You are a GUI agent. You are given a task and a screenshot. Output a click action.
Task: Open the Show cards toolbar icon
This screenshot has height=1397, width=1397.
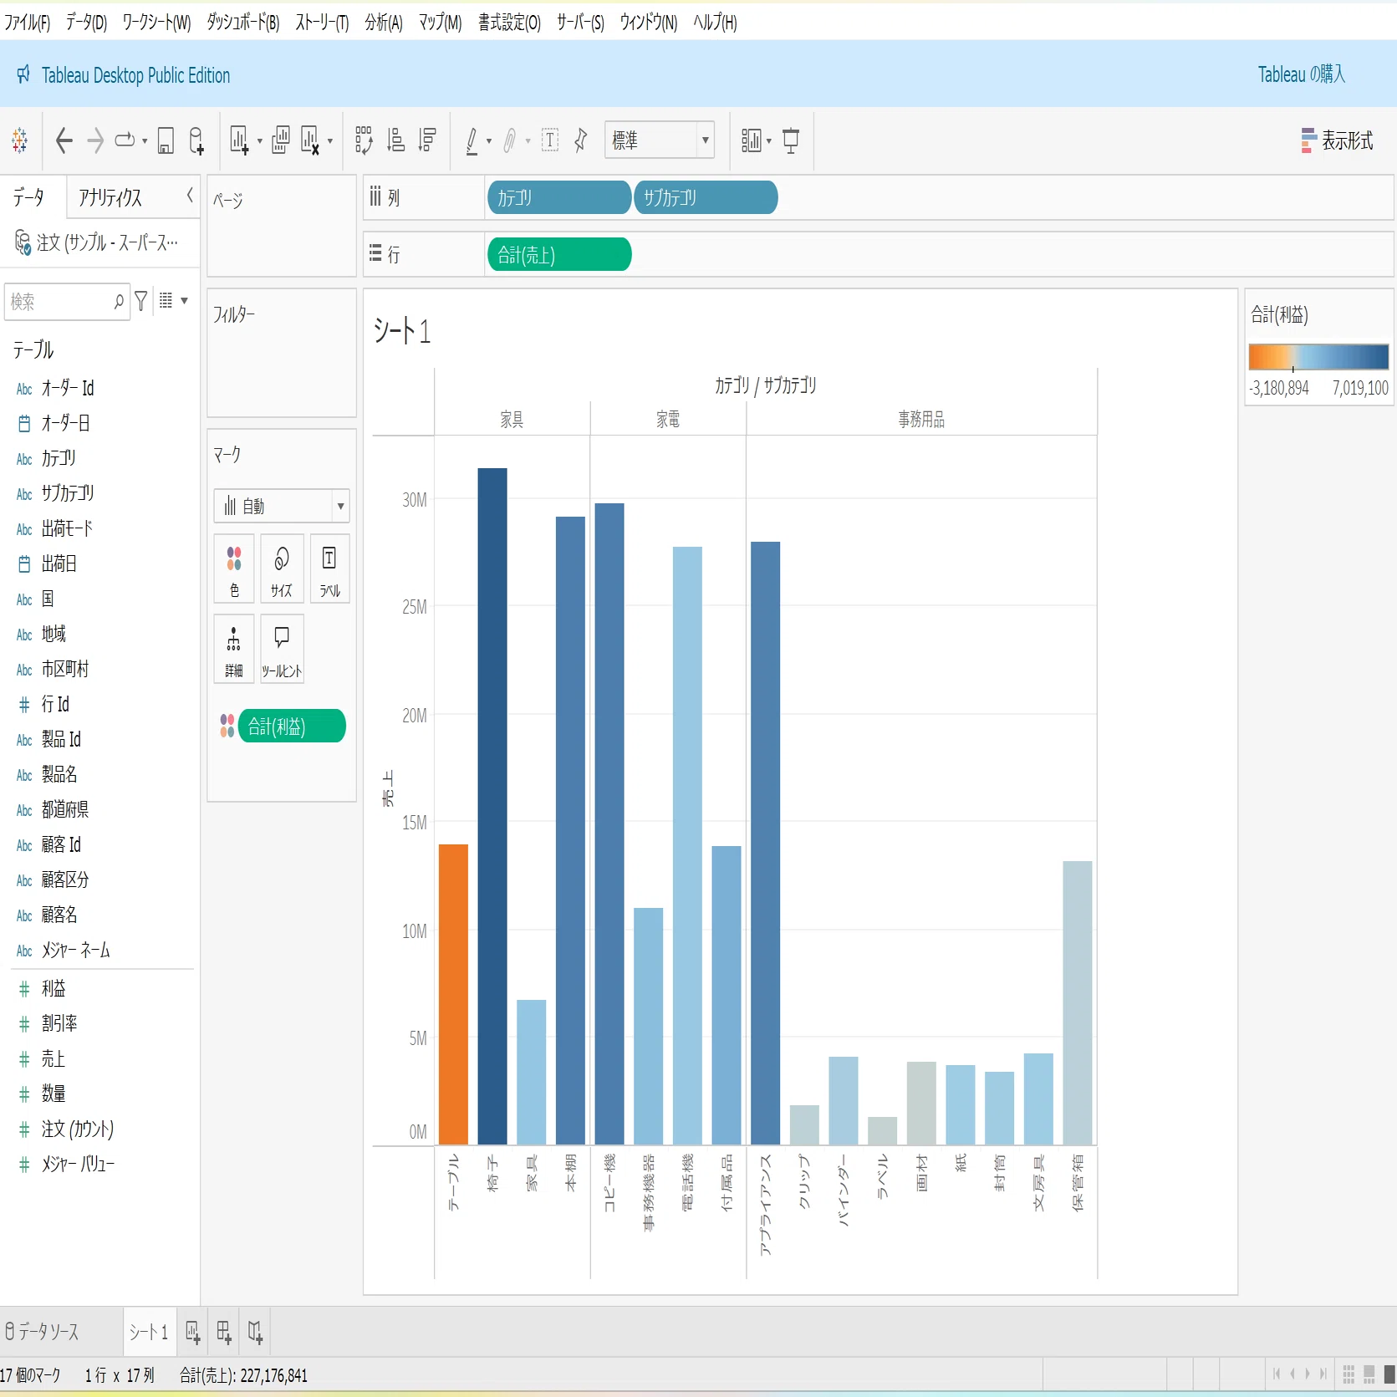click(751, 140)
